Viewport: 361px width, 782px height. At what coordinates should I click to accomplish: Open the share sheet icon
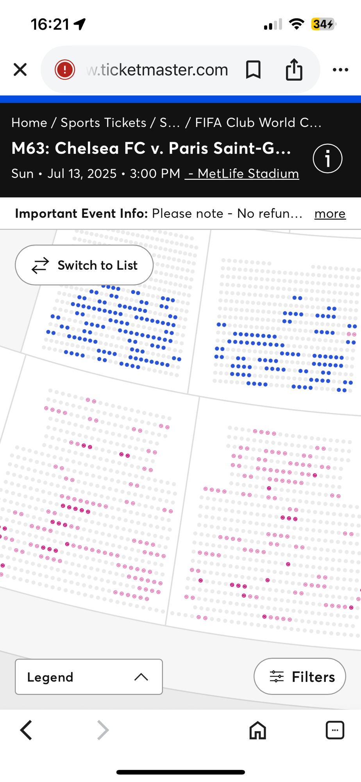[294, 70]
